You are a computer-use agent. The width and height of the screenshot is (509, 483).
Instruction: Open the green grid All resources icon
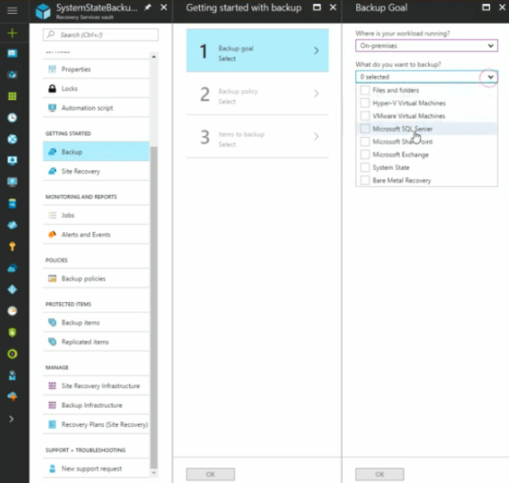(x=12, y=96)
